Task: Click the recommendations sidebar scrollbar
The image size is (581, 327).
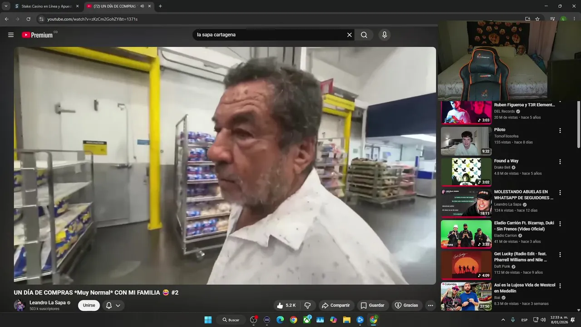Action: (x=578, y=124)
